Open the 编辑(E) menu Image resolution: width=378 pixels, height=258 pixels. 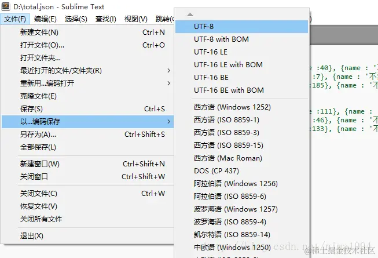coord(45,19)
